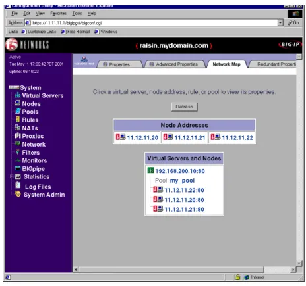
Task: Click the Monitors icon in sidebar
Action: coord(18,160)
